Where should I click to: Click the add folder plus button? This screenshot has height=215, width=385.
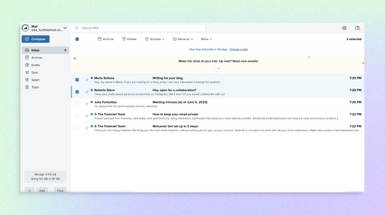pyautogui.click(x=29, y=190)
